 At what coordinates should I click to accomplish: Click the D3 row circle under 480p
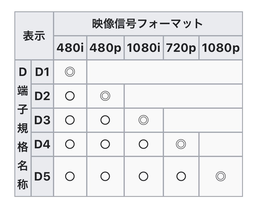pyautogui.click(x=105, y=120)
